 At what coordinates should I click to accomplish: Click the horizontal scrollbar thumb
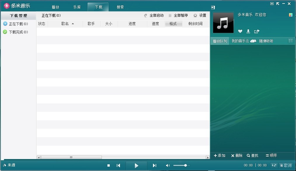tap(71, 157)
